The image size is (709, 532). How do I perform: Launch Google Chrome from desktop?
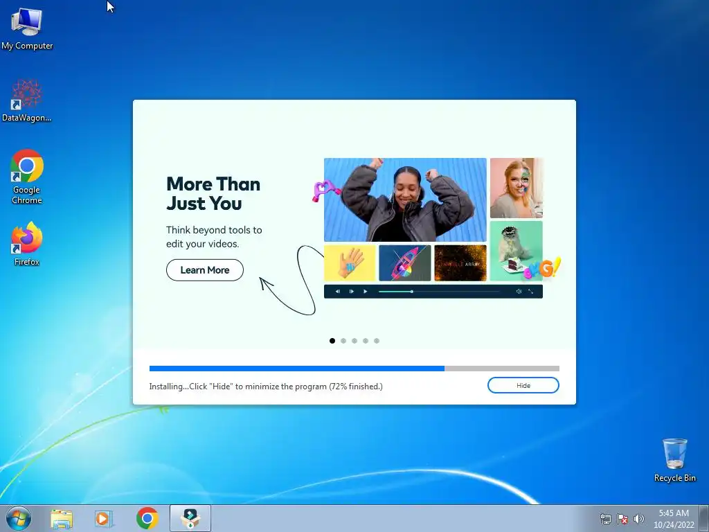(27, 177)
